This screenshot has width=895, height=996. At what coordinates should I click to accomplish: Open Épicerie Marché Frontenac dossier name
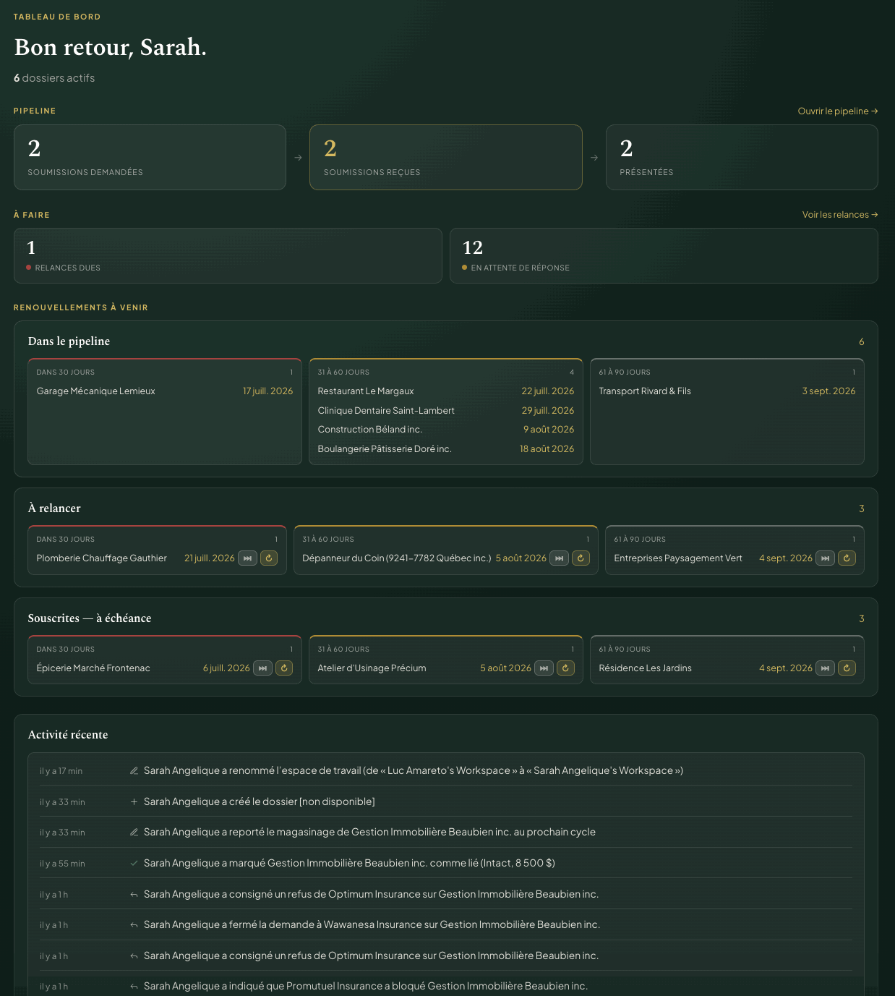click(x=93, y=668)
